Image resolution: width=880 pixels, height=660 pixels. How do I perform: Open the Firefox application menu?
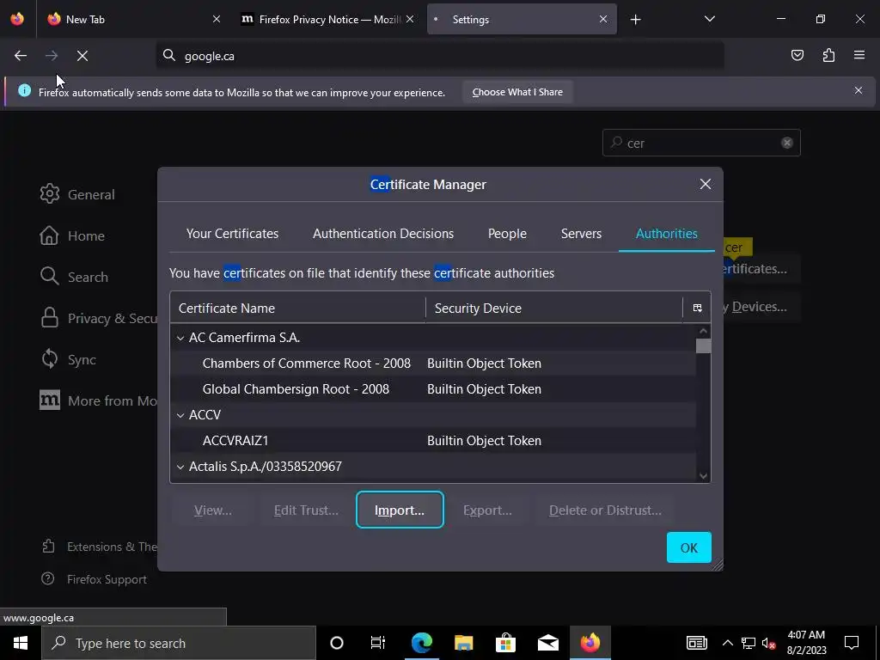point(859,55)
